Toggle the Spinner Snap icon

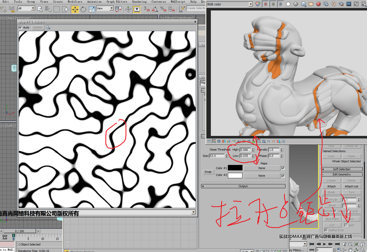point(172,9)
